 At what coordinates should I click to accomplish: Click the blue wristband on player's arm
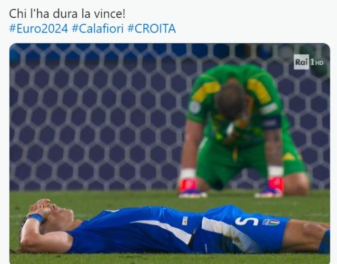(x=36, y=217)
